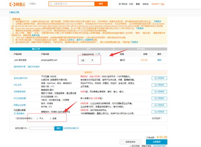Click the Aliyun logo in the header
Screen dimensions: 201x147
pyautogui.click(x=18, y=4)
